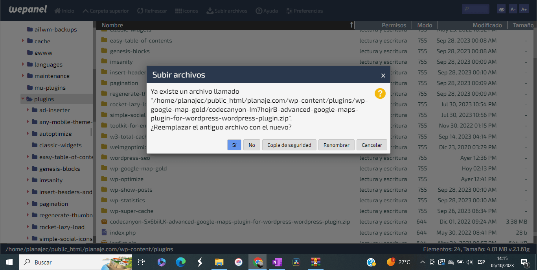Viewport: 537px width, 270px height.
Task: Click the Renombrar button
Action: tap(337, 145)
